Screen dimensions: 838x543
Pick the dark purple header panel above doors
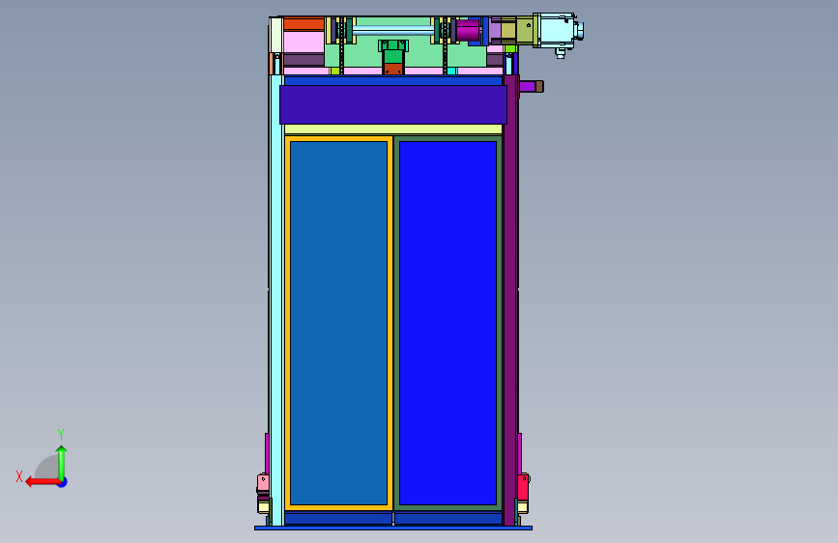(x=392, y=104)
